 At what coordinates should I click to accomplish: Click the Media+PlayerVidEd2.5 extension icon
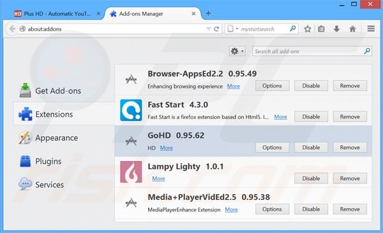pos(131,202)
